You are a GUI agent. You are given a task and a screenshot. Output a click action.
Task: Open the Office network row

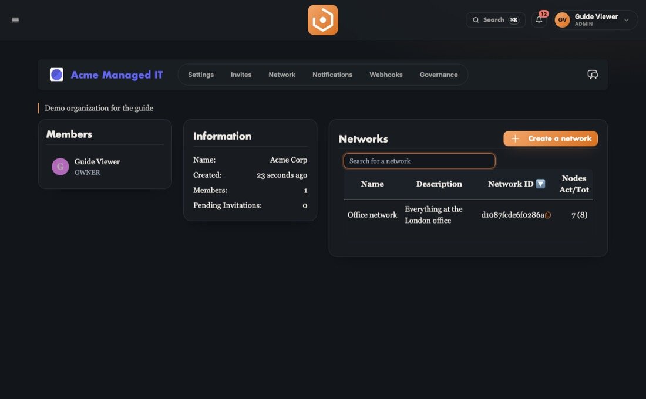tap(468, 215)
